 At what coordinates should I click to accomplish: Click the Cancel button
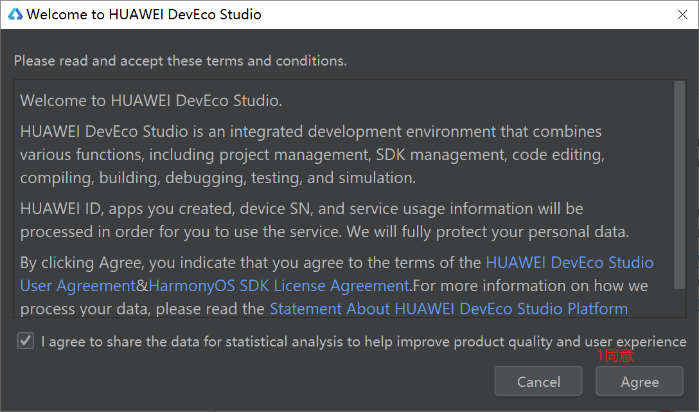click(x=538, y=381)
